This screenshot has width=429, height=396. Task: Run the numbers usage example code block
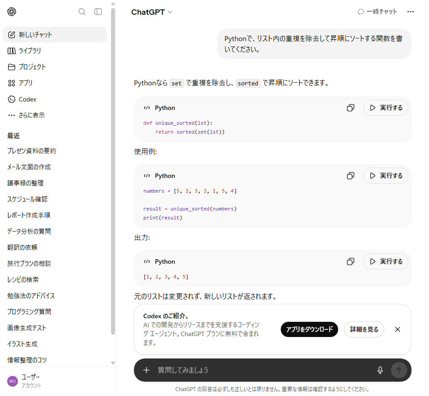point(386,176)
